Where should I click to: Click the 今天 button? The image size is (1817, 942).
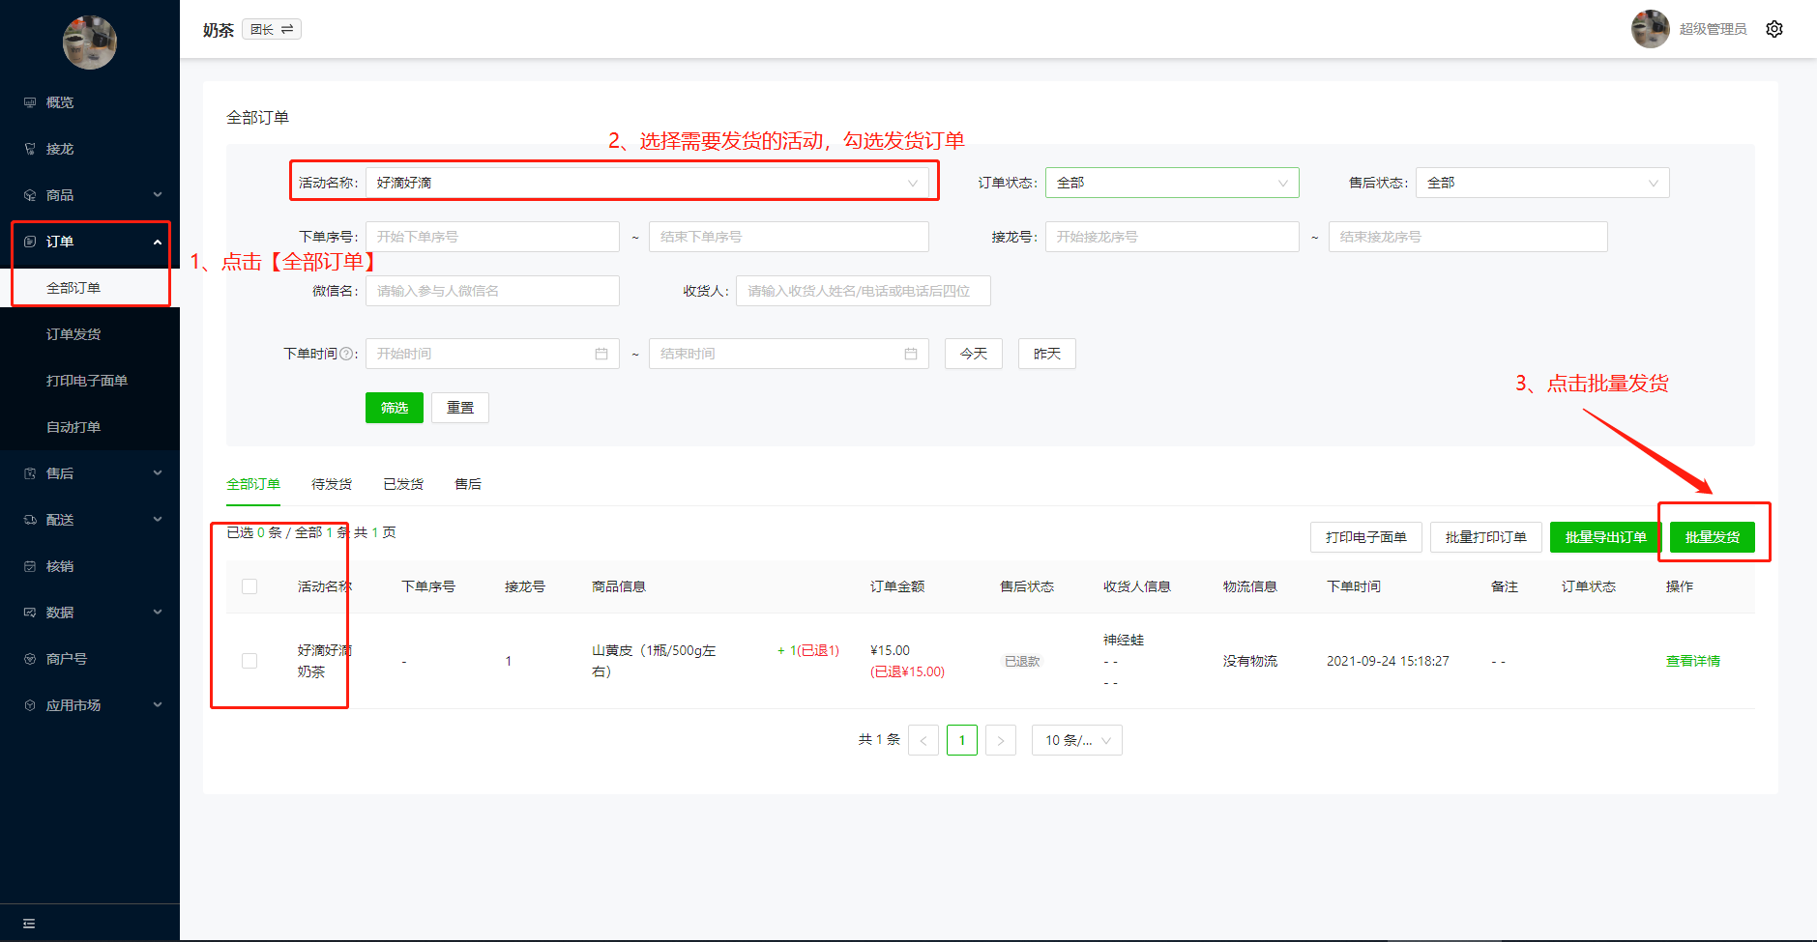coord(974,354)
